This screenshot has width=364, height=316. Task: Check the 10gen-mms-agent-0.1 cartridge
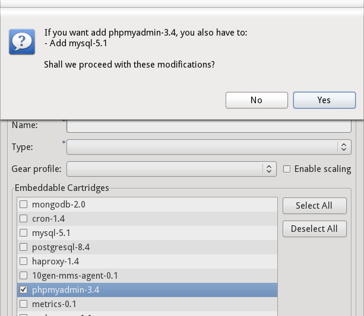click(23, 276)
